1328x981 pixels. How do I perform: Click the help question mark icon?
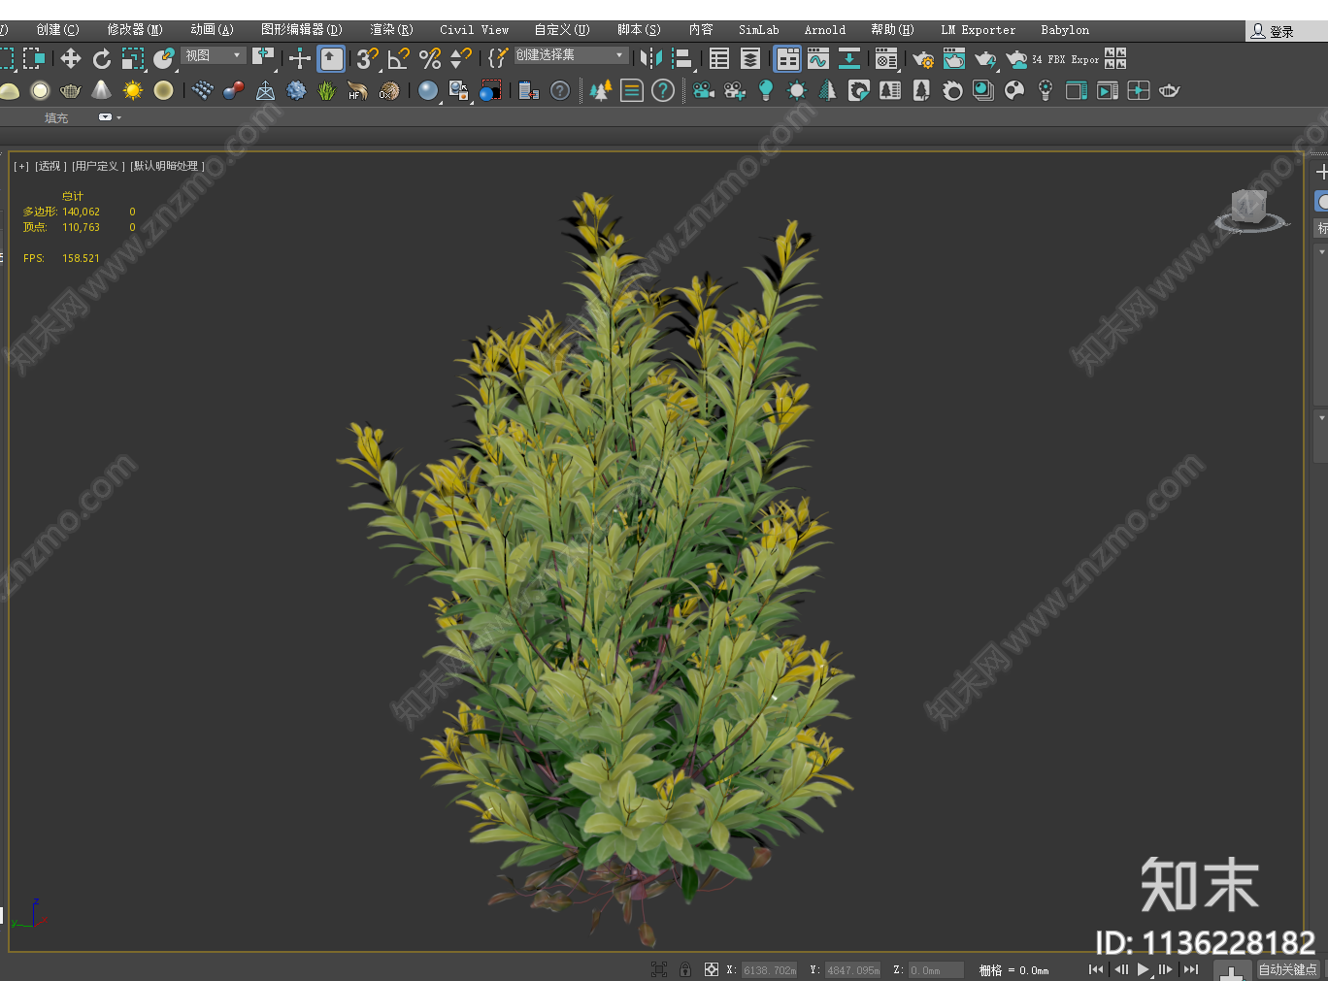pyautogui.click(x=663, y=90)
